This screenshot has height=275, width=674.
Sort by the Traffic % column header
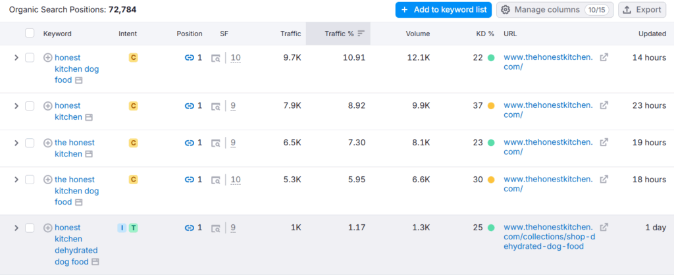pos(338,34)
